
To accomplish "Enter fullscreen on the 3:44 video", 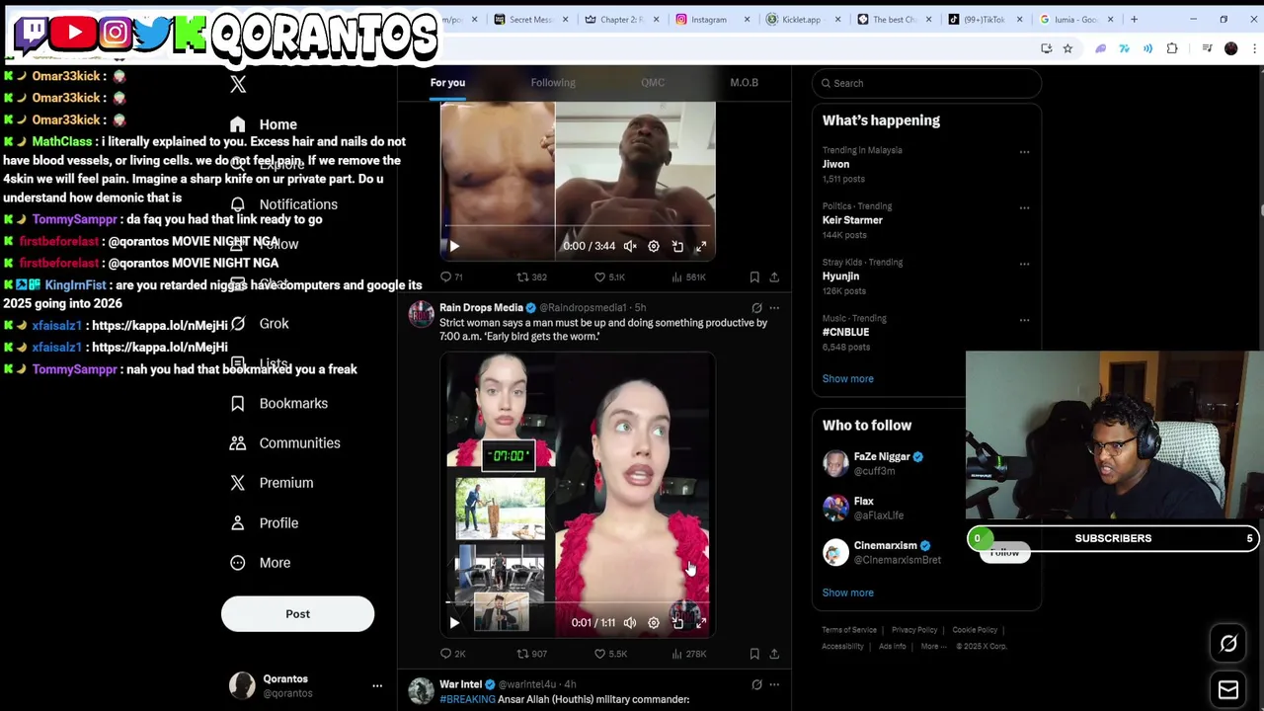I will coord(701,246).
